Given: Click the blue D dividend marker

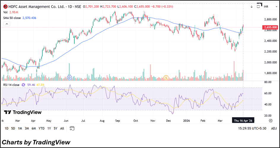Looking at the screenshot, I should coord(70,78).
